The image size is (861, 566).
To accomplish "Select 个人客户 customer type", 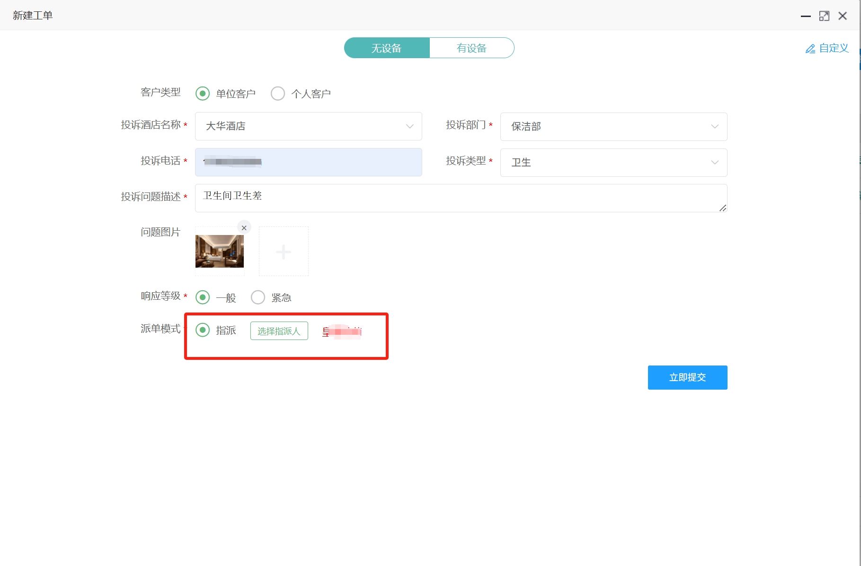I will 278,94.
